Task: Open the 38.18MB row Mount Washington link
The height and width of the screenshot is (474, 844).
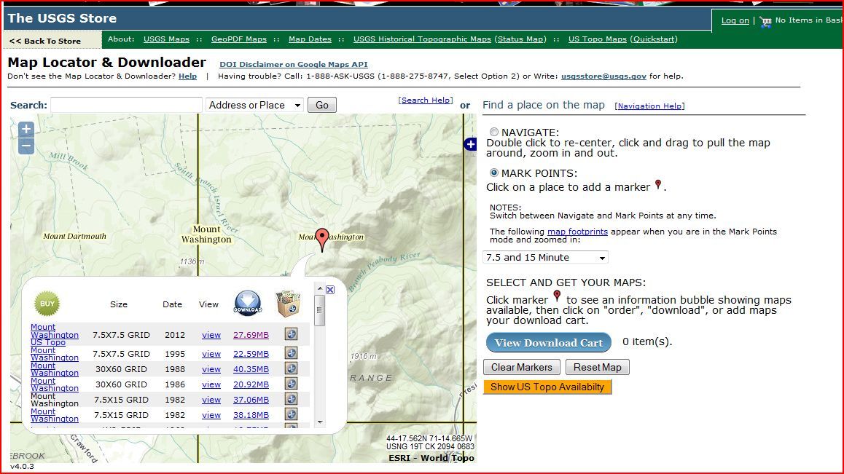Action: (x=55, y=415)
